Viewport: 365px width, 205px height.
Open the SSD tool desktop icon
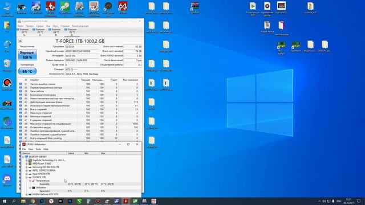(x=281, y=7)
